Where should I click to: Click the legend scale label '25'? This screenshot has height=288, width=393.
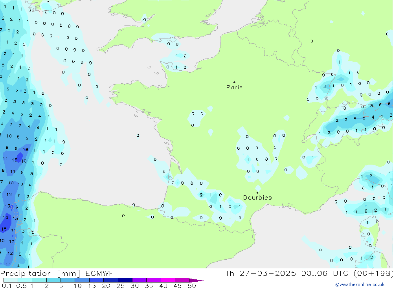(x=120, y=286)
